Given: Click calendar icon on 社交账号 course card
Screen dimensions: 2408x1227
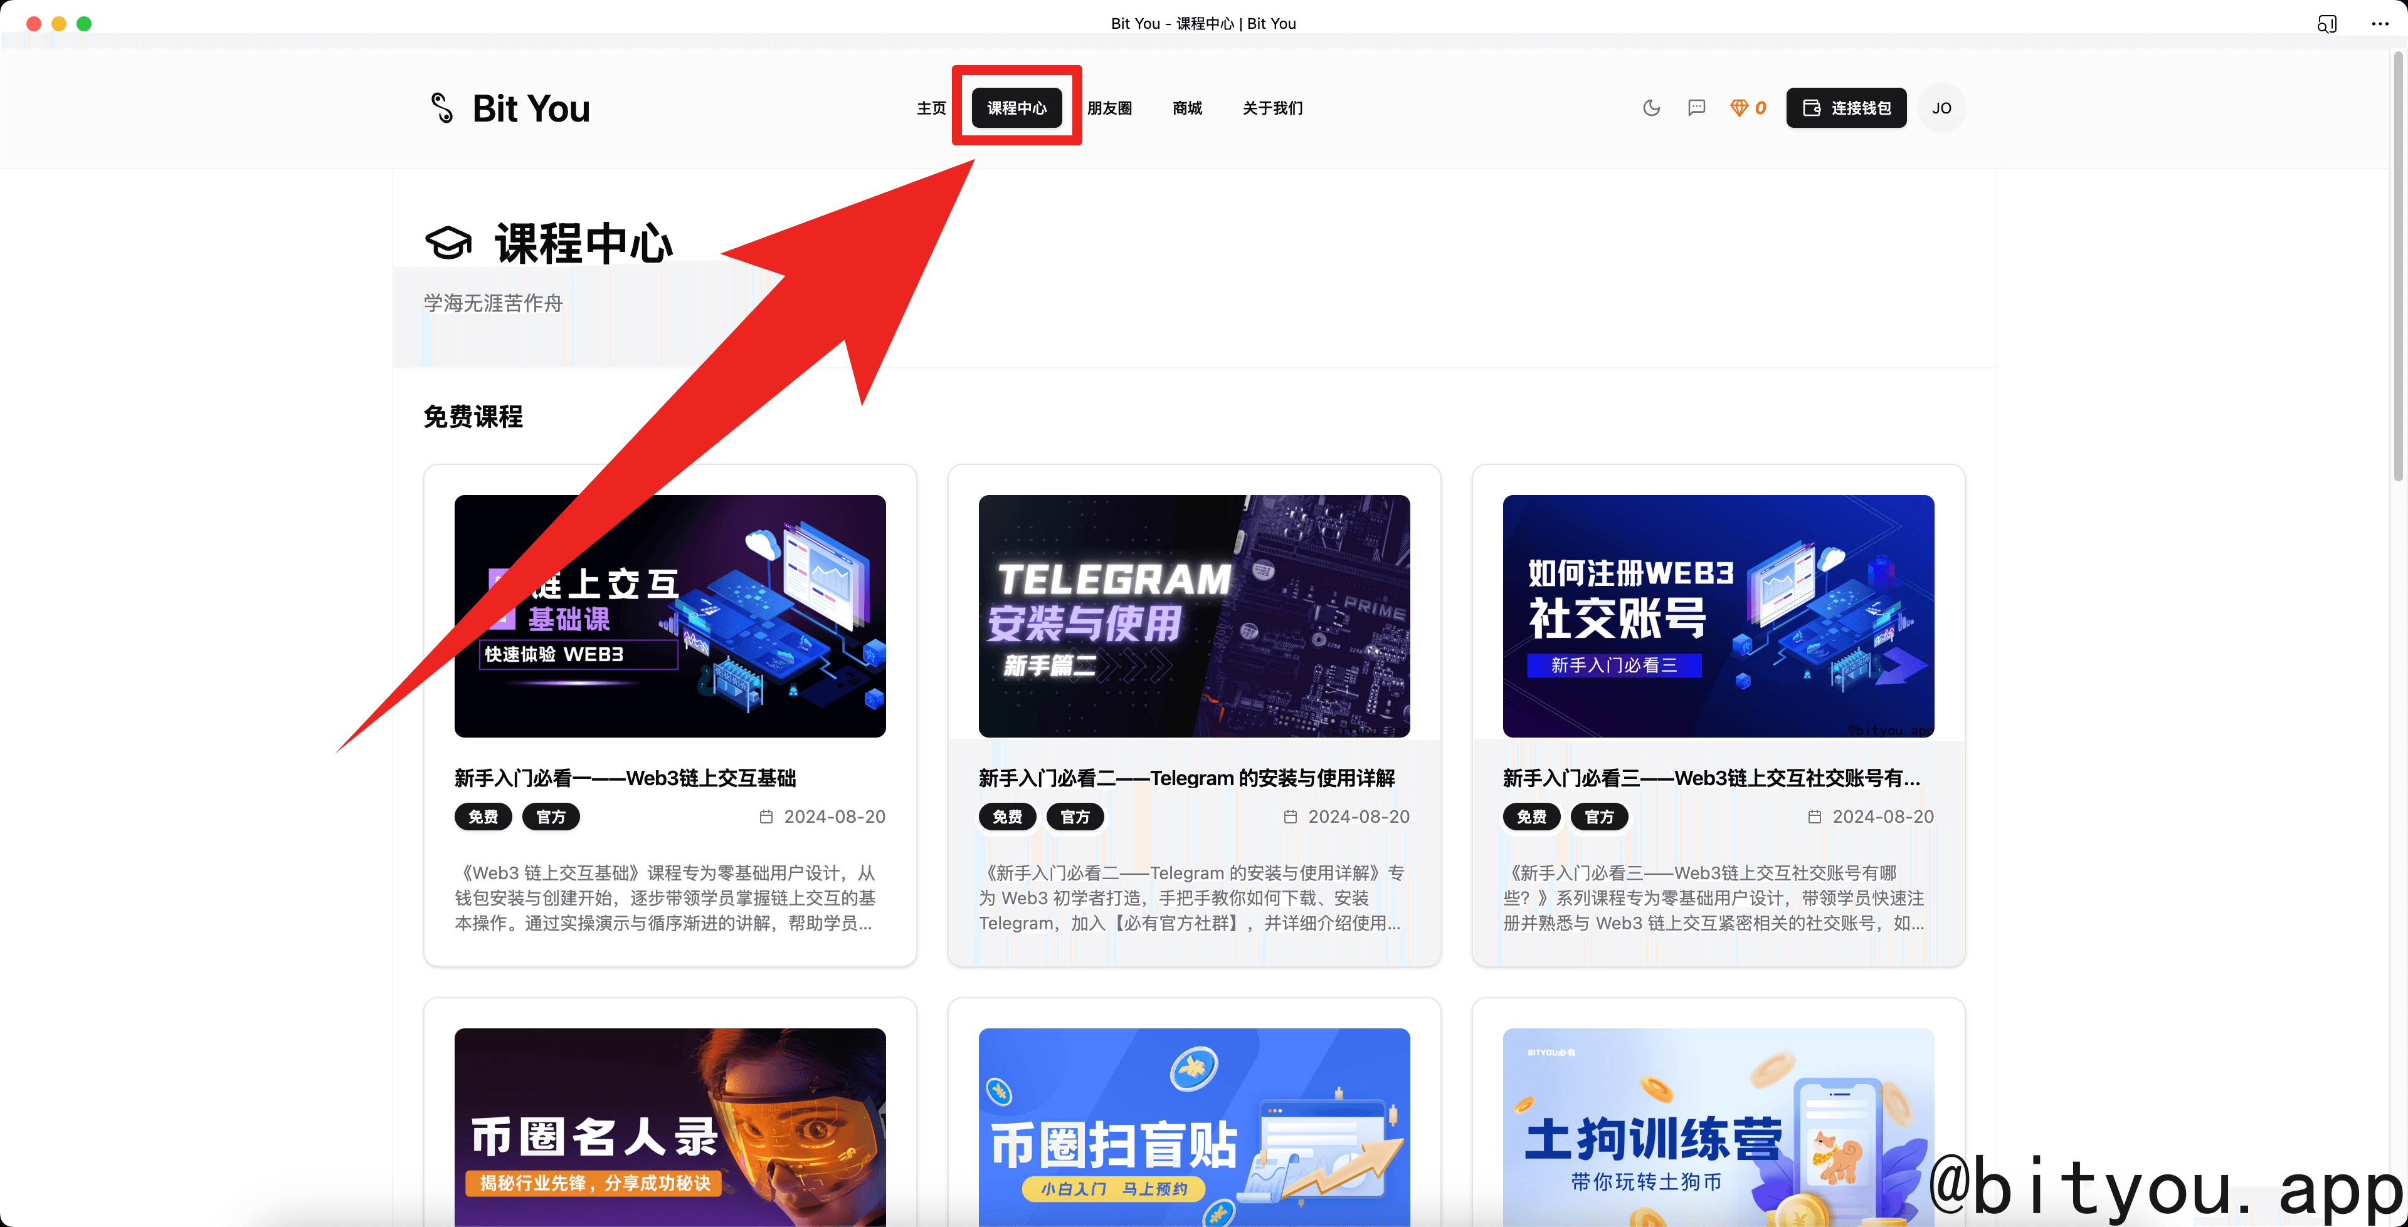Looking at the screenshot, I should [x=1814, y=817].
